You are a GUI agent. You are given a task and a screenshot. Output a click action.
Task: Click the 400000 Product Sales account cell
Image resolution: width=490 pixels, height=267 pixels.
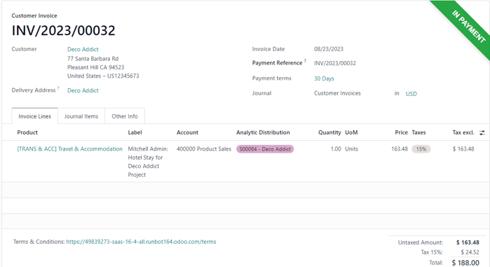click(204, 149)
